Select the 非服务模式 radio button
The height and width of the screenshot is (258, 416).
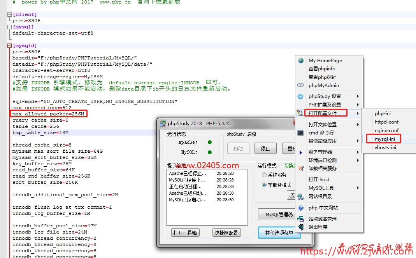[264, 185]
